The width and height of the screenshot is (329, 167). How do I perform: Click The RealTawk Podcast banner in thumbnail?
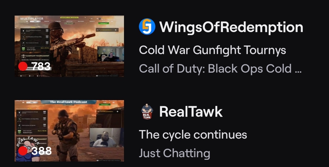coord(69,102)
